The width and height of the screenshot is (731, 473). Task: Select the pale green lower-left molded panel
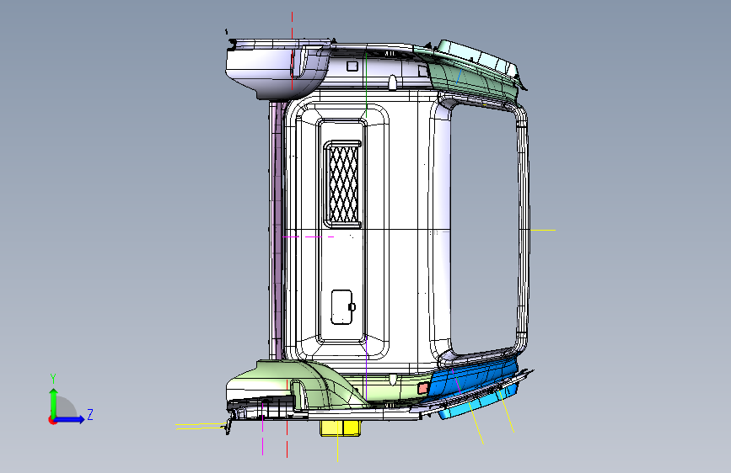coord(298,384)
